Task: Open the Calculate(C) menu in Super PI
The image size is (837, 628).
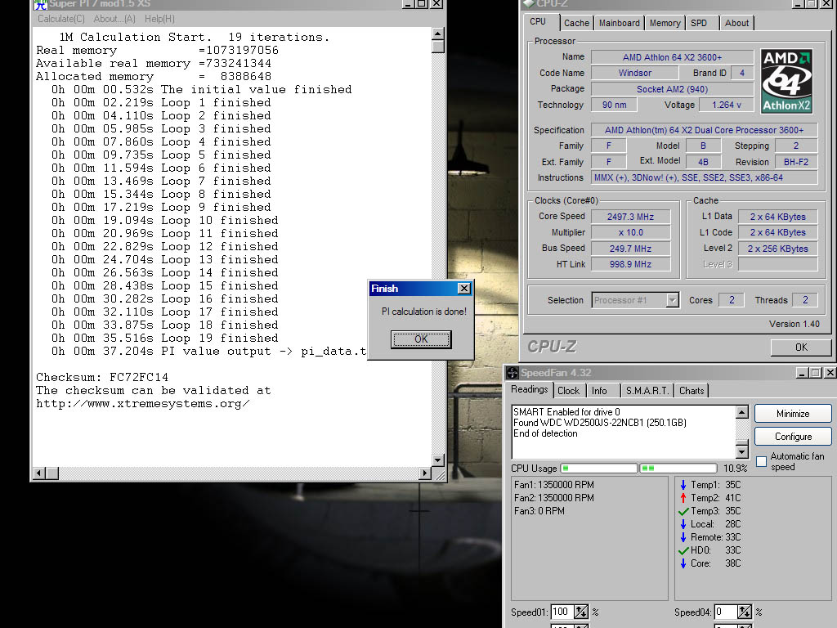Action: coord(60,19)
